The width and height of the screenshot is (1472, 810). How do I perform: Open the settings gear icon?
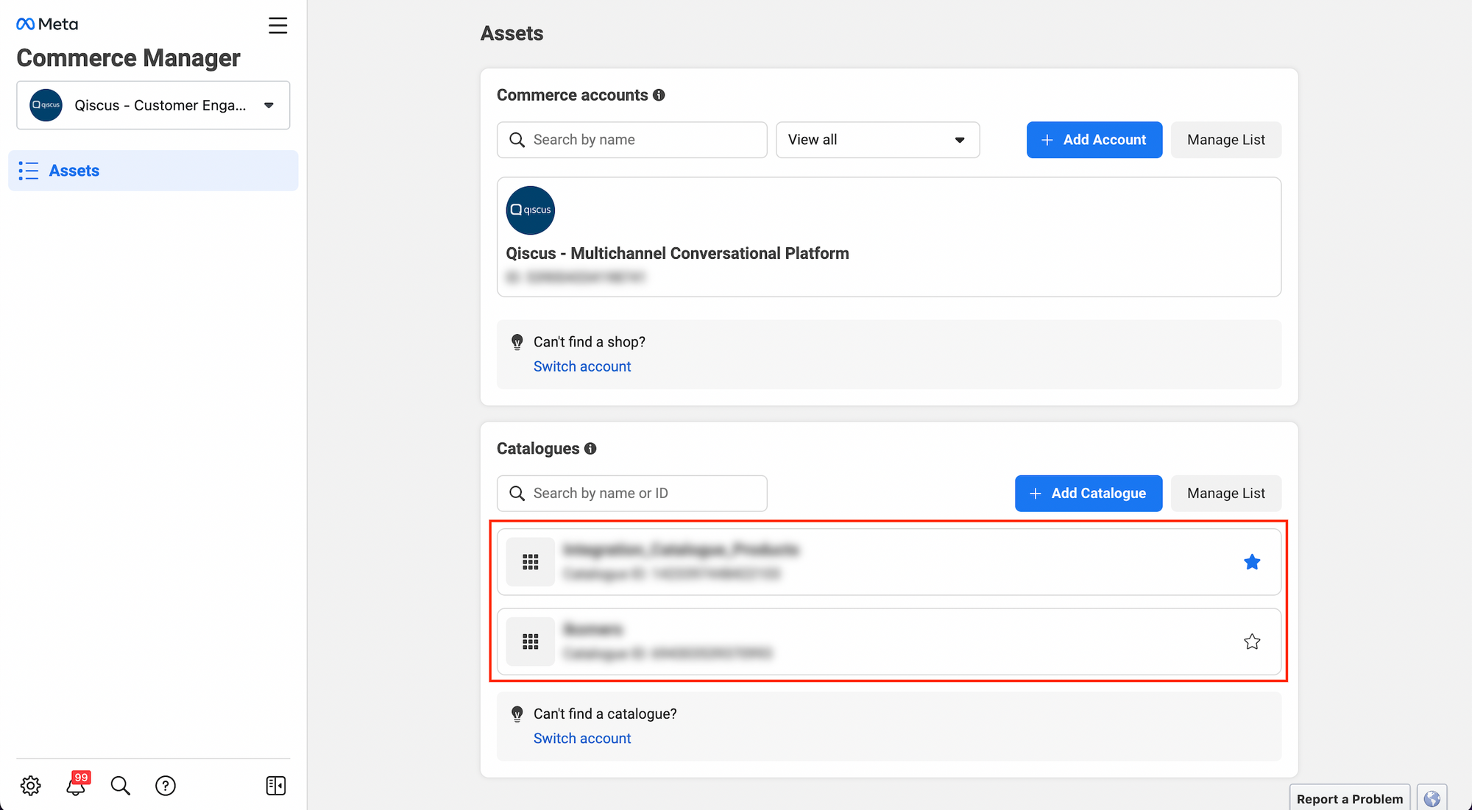click(30, 786)
